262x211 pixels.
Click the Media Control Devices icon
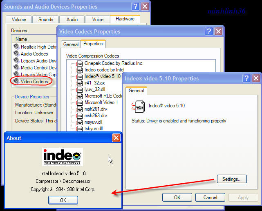pos(16,67)
